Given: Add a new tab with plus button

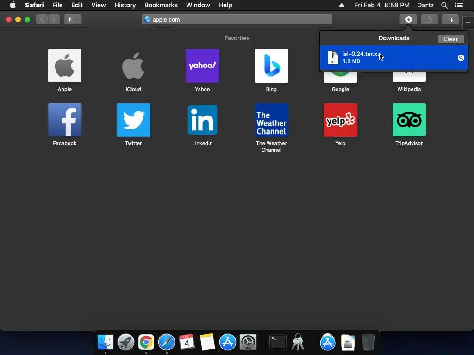Looking at the screenshot, I should 468,22.
